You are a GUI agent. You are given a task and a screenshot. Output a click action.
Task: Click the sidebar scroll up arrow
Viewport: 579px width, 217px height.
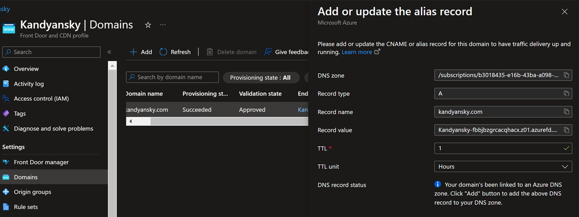(112, 65)
